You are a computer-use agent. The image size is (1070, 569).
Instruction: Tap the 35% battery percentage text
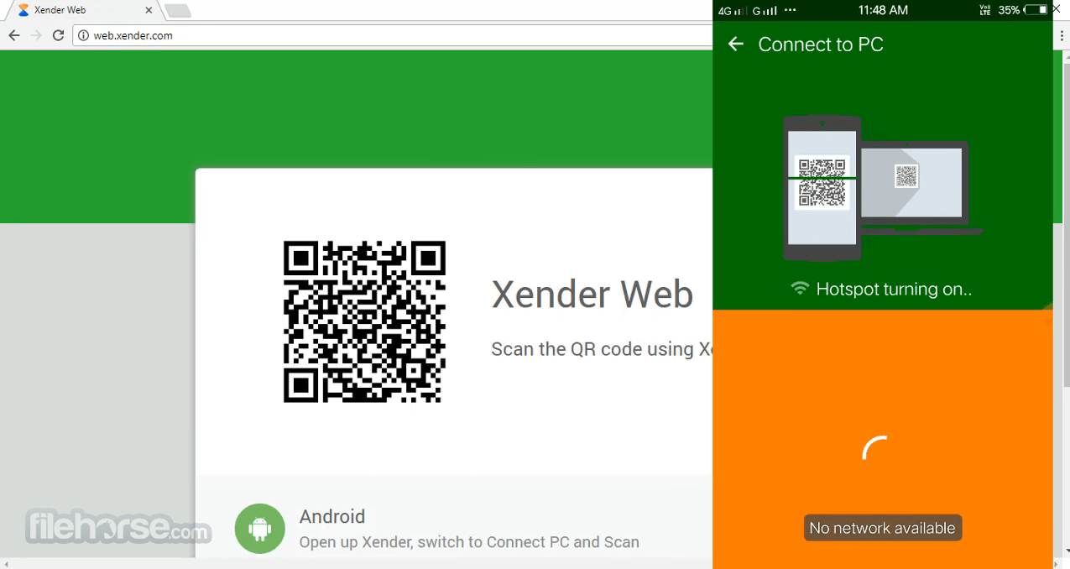click(x=1010, y=10)
